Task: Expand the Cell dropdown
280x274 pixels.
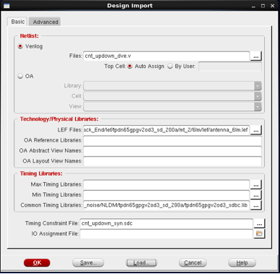Action: pyautogui.click(x=258, y=96)
